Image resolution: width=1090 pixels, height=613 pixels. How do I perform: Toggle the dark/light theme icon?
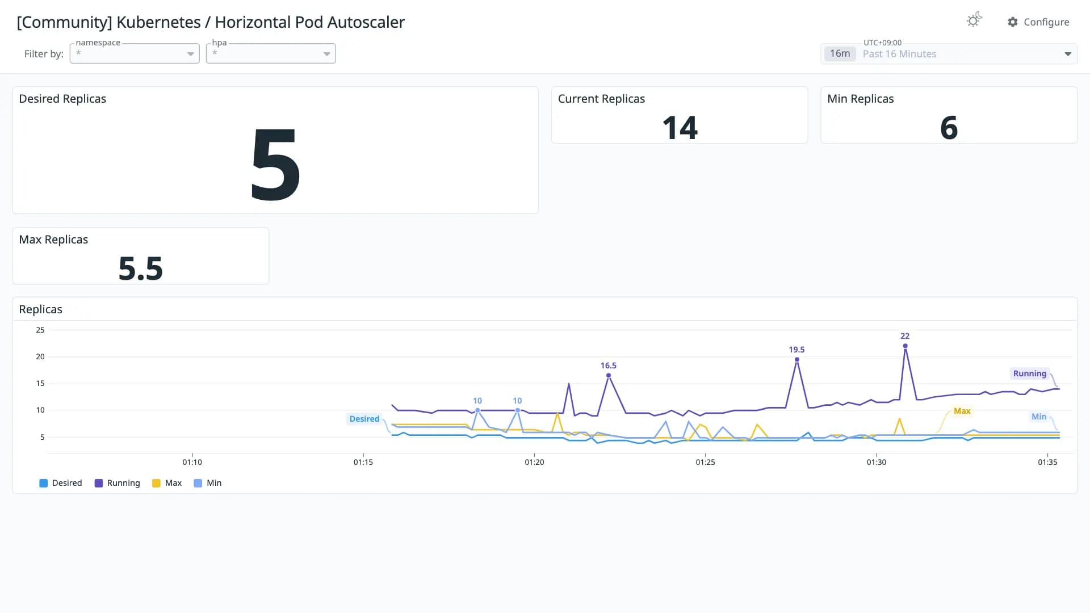click(974, 20)
